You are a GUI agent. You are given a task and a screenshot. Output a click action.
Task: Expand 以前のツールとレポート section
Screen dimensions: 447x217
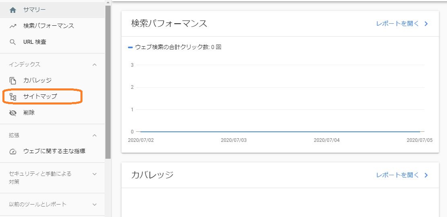coord(95,205)
